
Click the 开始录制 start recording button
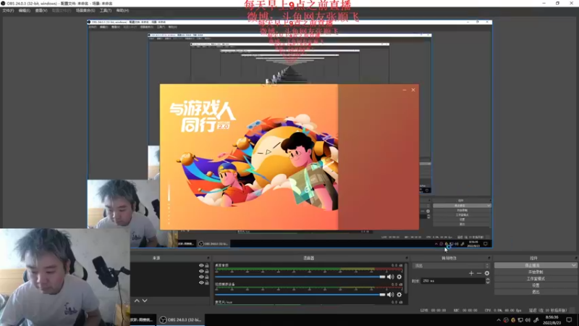[536, 272]
